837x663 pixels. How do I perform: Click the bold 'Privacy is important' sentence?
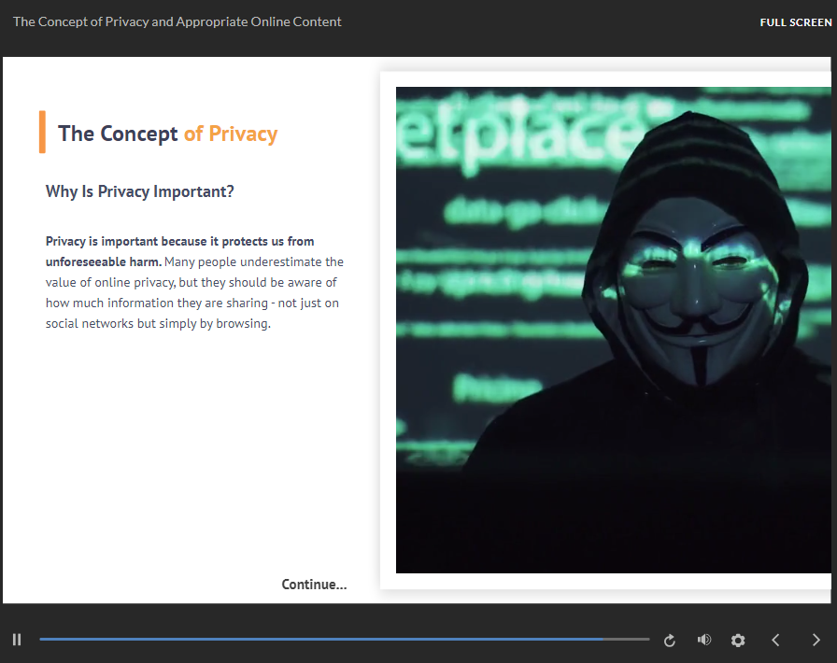[x=179, y=251]
